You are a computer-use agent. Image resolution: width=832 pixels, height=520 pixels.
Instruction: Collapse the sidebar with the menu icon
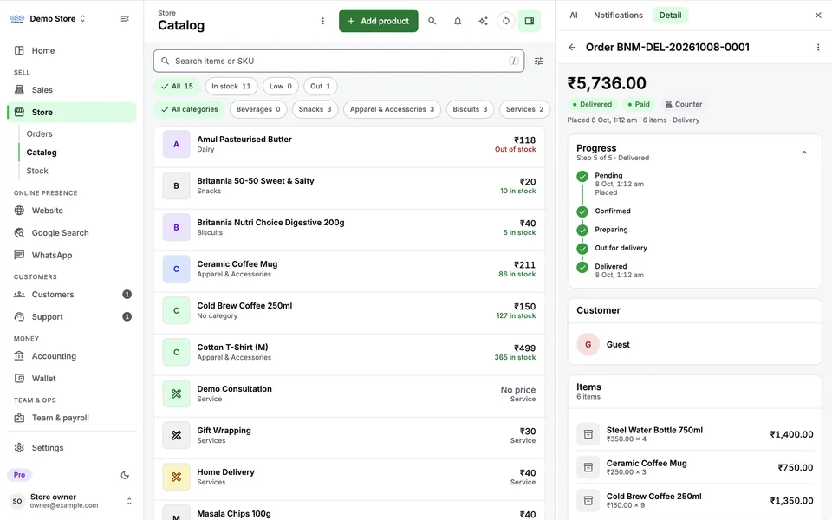tap(125, 18)
